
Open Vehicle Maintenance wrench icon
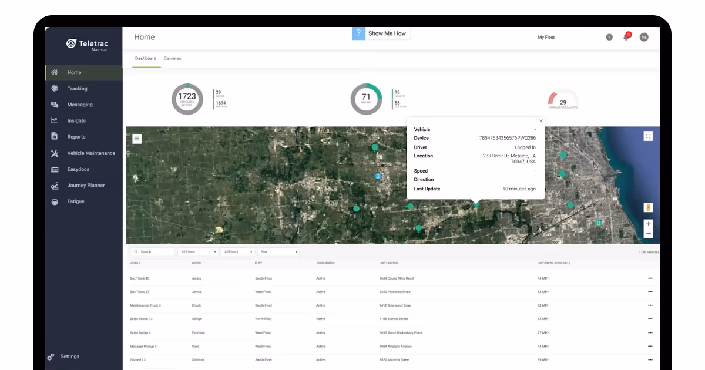[x=55, y=153]
